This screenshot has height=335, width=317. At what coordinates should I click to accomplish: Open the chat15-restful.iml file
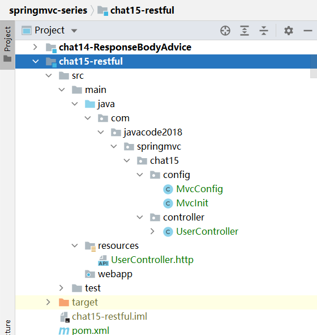click(109, 316)
